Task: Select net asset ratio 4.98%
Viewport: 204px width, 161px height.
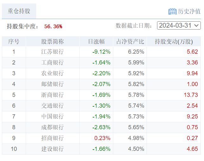Action: coord(136,138)
